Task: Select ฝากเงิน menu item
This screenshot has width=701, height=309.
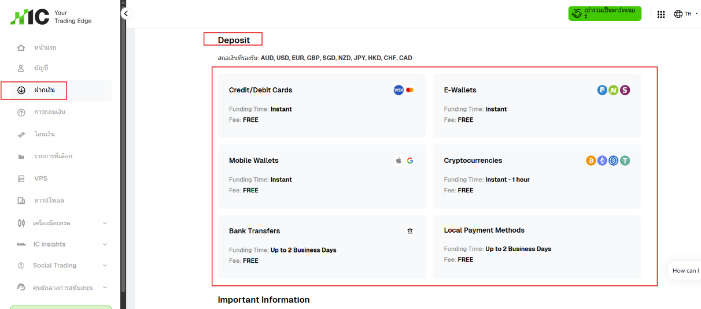Action: [x=61, y=90]
